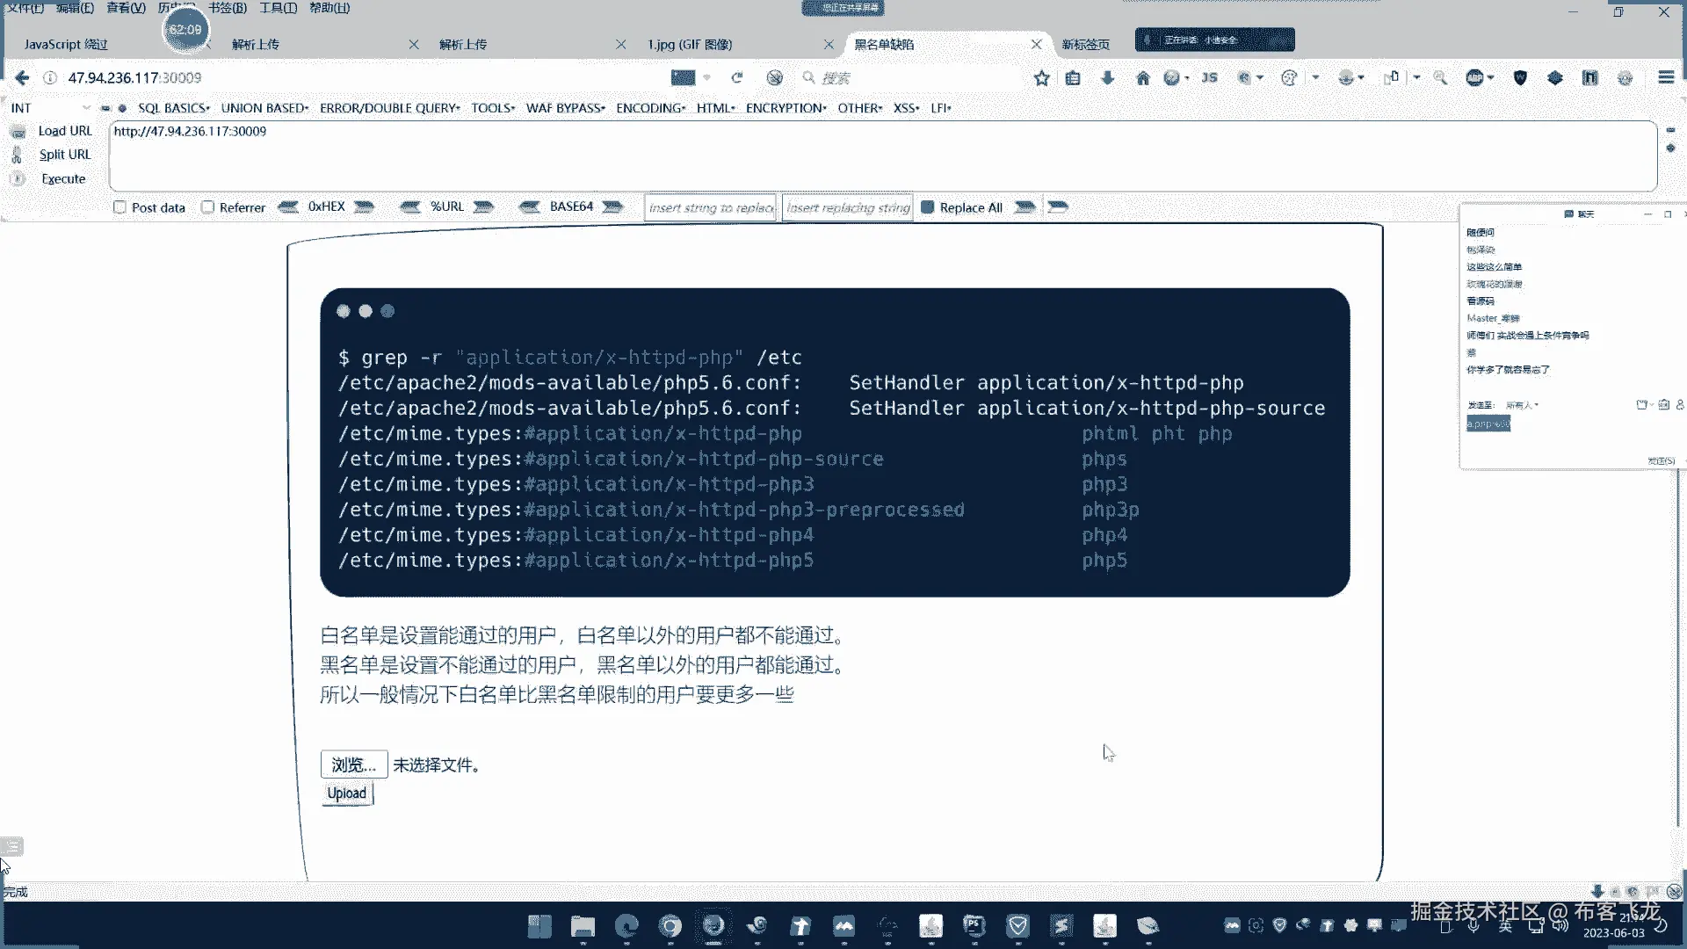The image size is (1687, 949).
Task: Click the HackBar URL text area
Action: 879,156
